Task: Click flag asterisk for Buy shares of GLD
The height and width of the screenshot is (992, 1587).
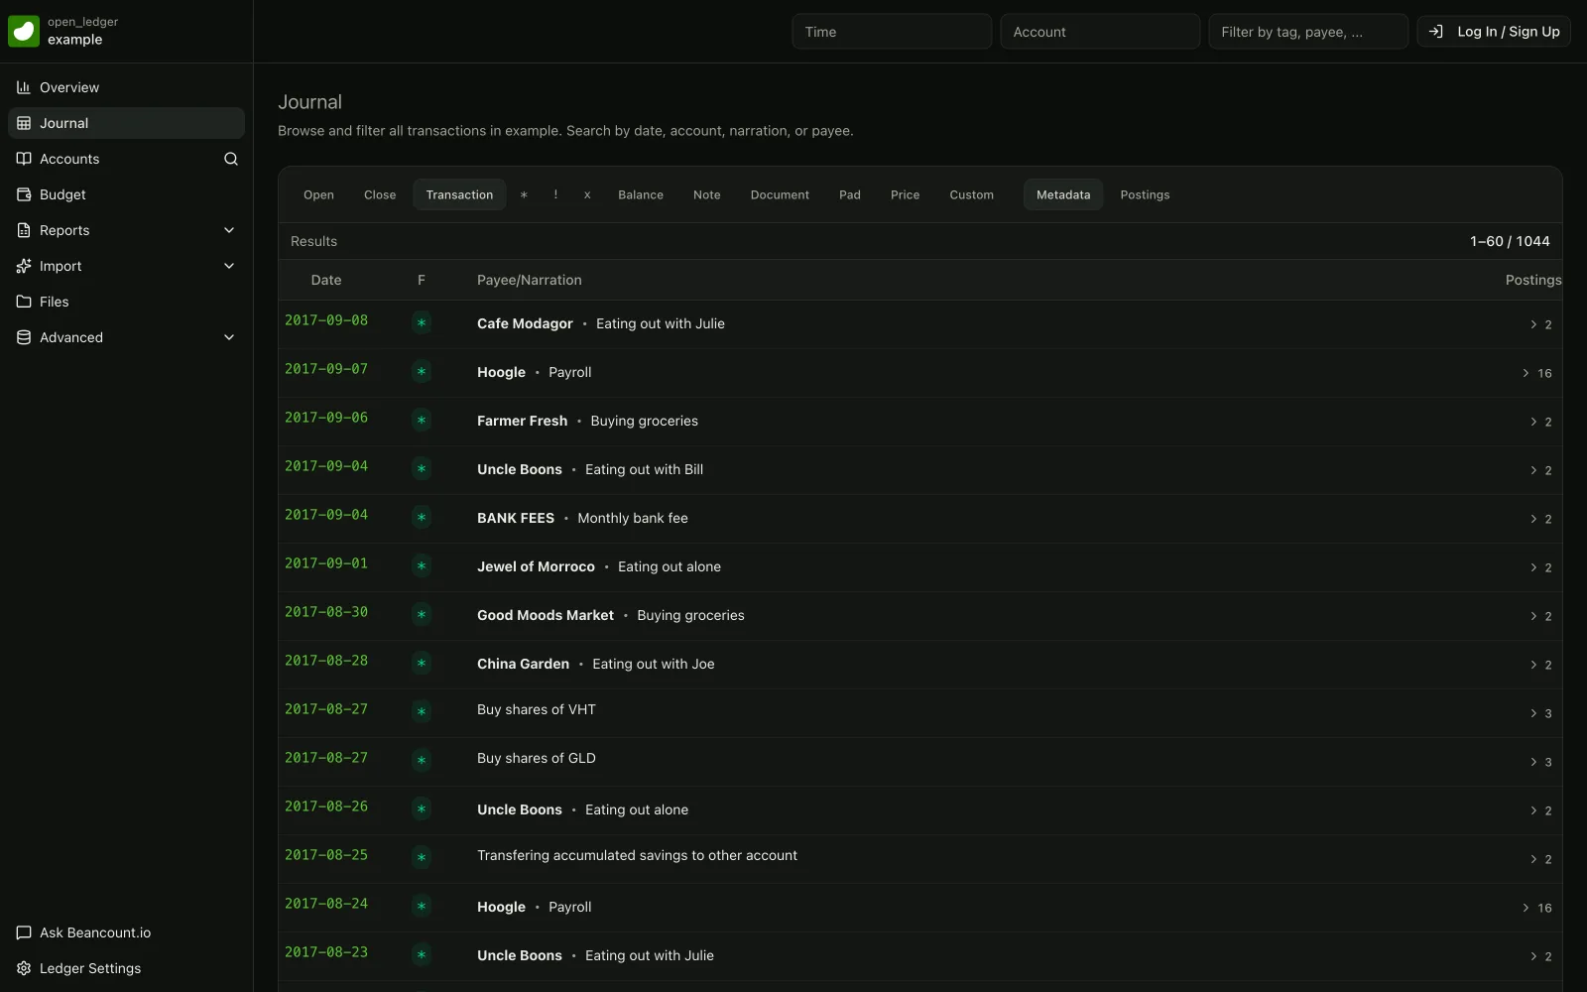Action: (422, 761)
